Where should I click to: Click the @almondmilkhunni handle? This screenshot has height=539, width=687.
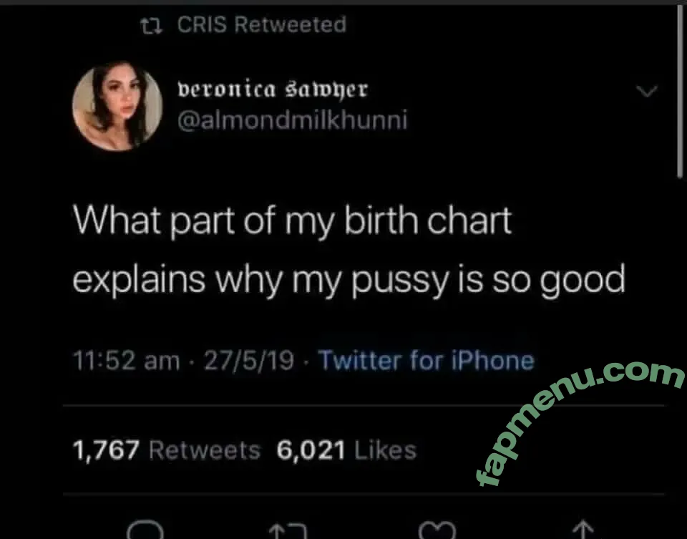292,120
